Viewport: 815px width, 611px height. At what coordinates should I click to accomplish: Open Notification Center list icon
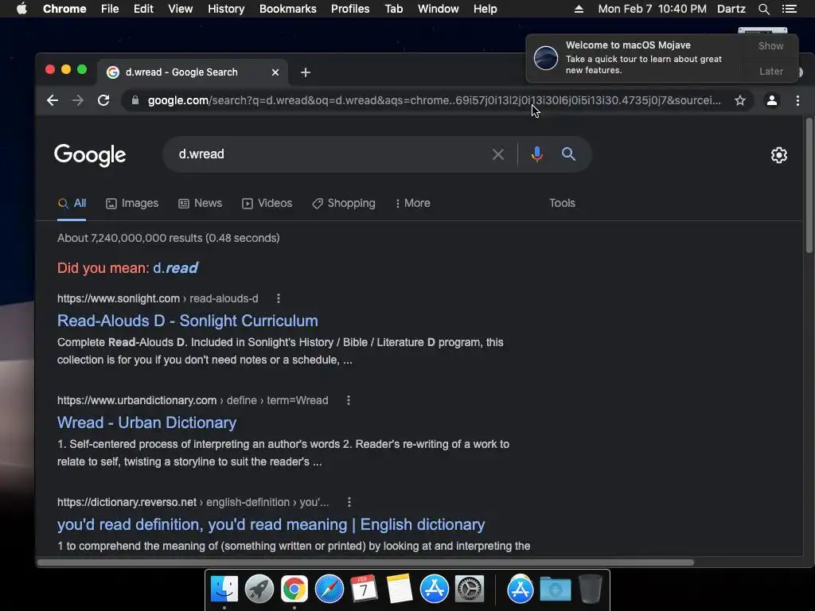pos(789,9)
